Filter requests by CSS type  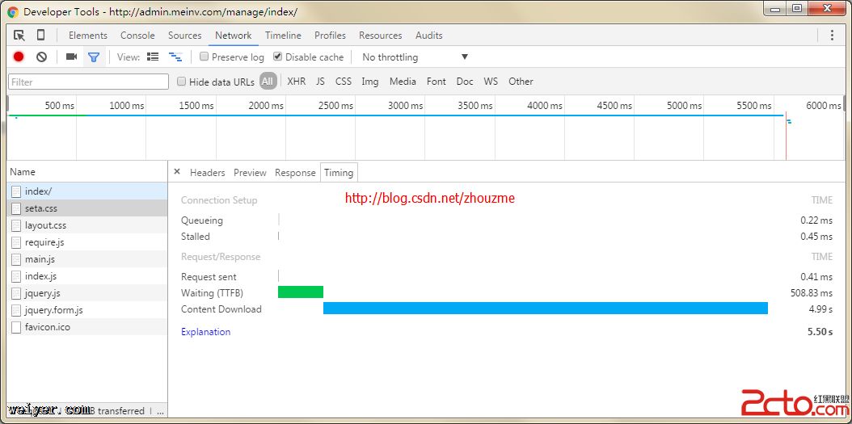344,82
